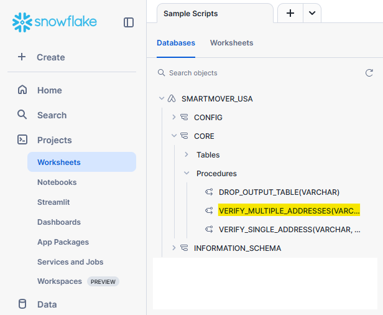
Task: Open Services and Jobs
Action: [x=70, y=262]
